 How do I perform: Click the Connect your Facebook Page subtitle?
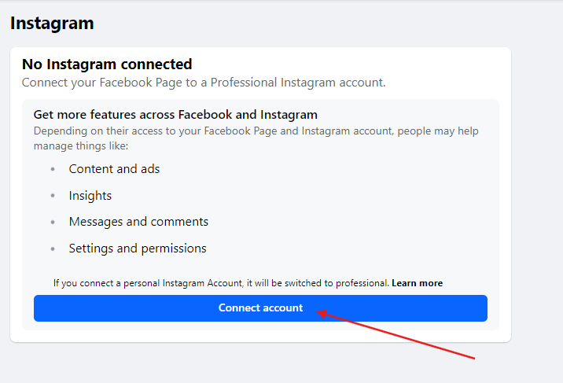point(204,83)
